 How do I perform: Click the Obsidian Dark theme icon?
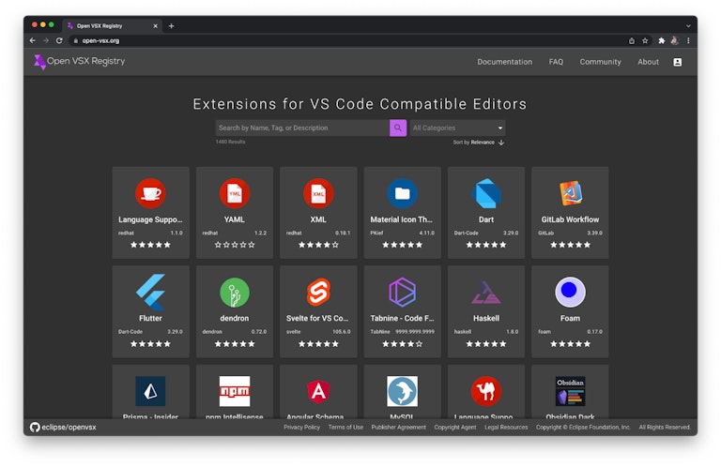[570, 391]
